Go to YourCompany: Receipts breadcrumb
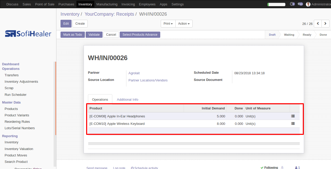Image resolution: width=331 pixels, height=169 pixels. coord(109,14)
